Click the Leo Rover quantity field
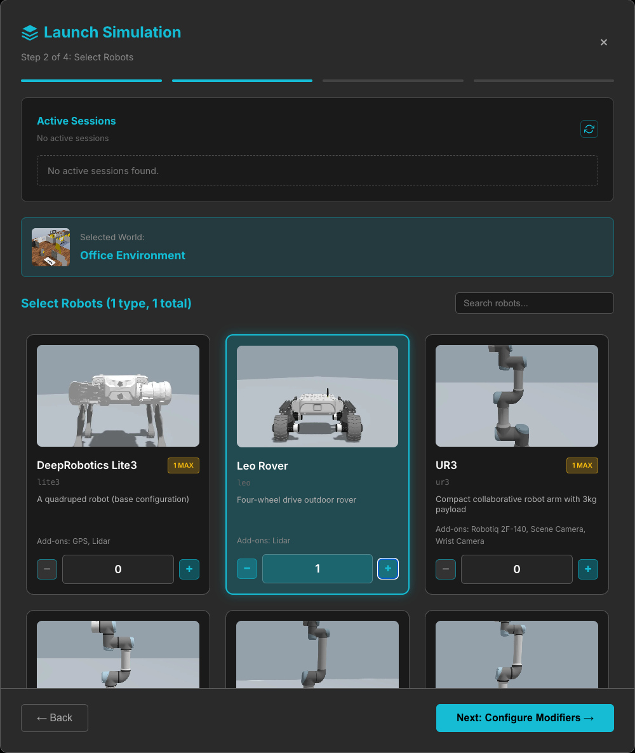 [317, 569]
